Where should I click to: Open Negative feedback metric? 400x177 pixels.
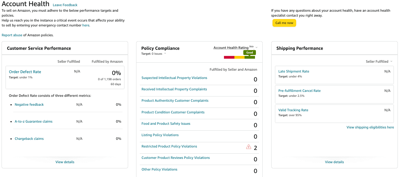[x=29, y=104]
